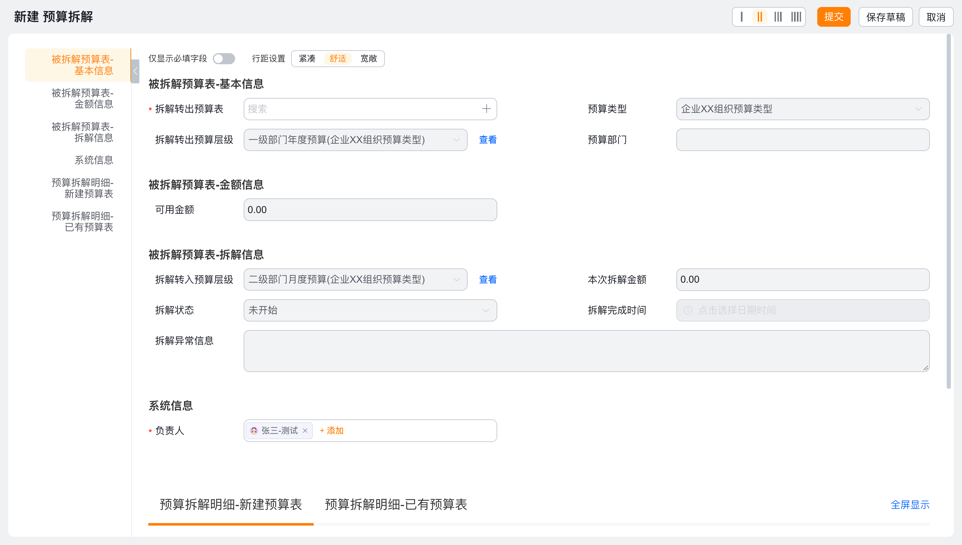Open the 拆解转入预算层级 dropdown

click(355, 279)
